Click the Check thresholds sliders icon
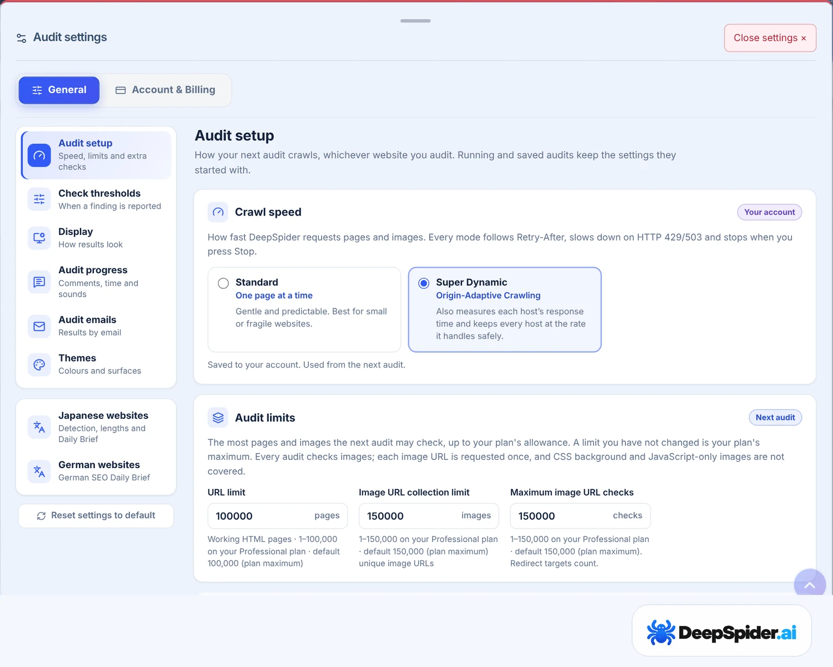 [39, 199]
